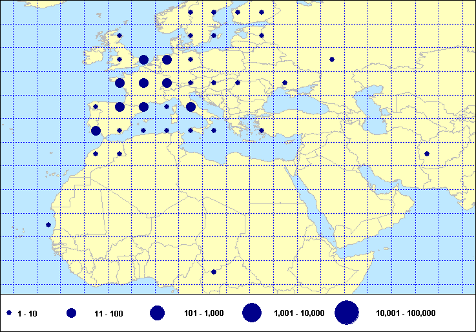Viewport: 476px width, 332px height.
Task: Click the smallest legend dot for 1 - 10
Action: [x=9, y=313]
